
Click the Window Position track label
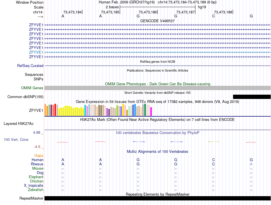click(30, 2)
